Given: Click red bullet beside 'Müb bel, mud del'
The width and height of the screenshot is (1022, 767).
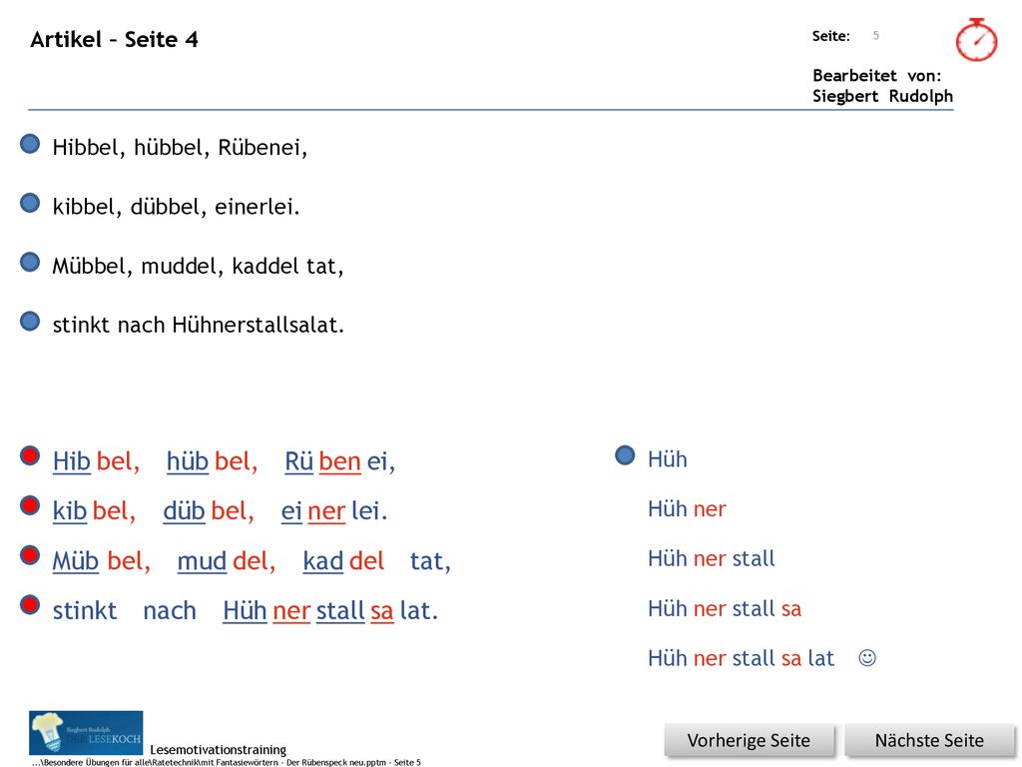Looking at the screenshot, I should [x=30, y=555].
